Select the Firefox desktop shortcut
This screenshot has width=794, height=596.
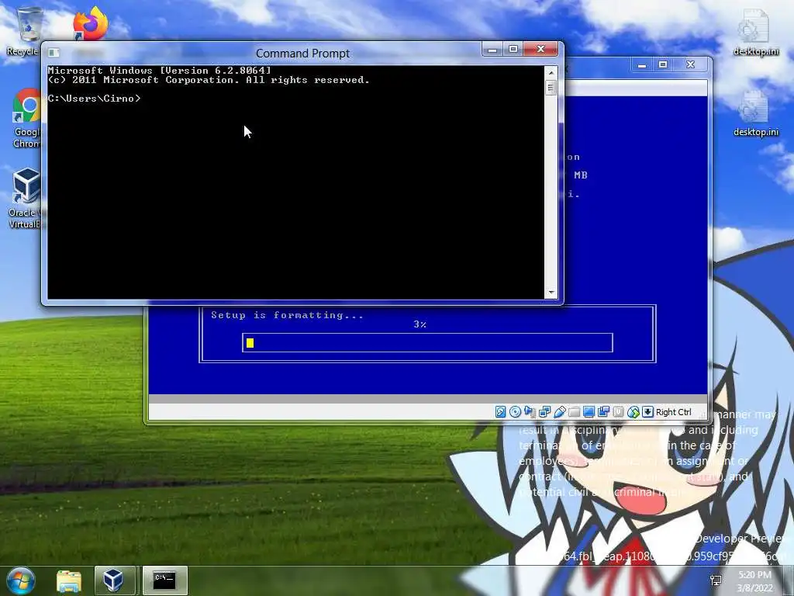[90, 23]
